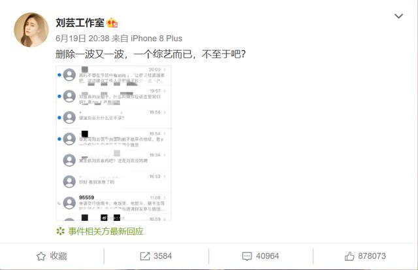Open reposts count 3584
The image size is (418, 270).
pos(163,256)
